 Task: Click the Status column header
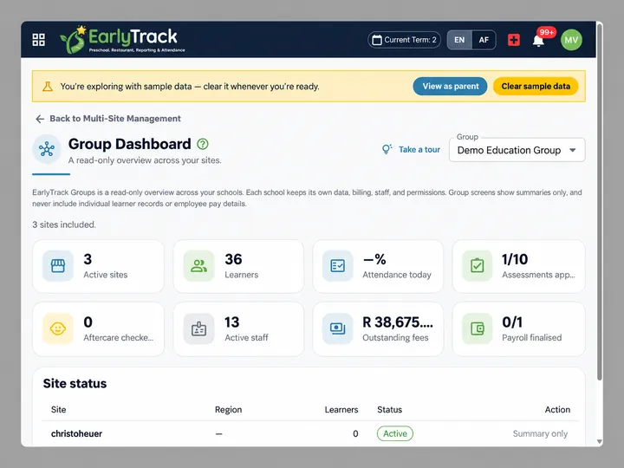pyautogui.click(x=390, y=409)
